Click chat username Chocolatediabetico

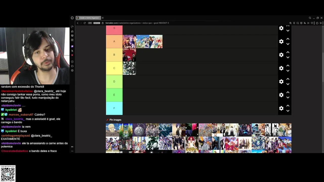pos(15,151)
